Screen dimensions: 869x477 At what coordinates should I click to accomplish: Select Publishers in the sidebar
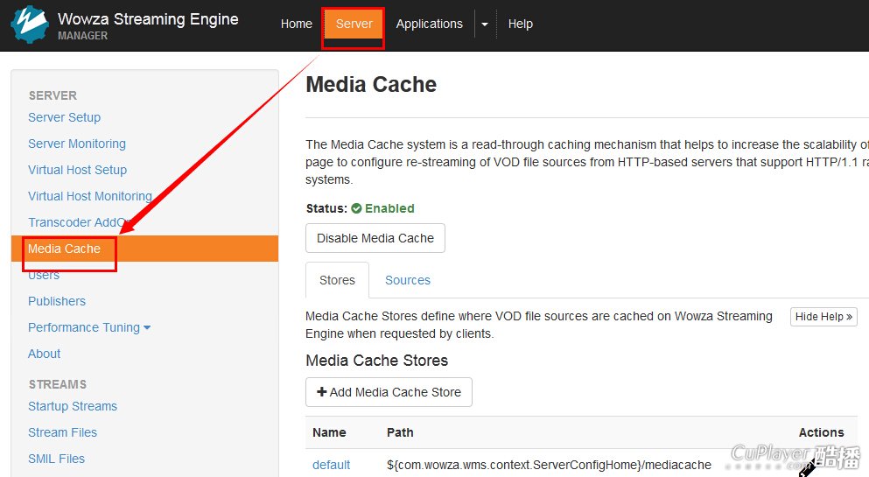point(57,301)
